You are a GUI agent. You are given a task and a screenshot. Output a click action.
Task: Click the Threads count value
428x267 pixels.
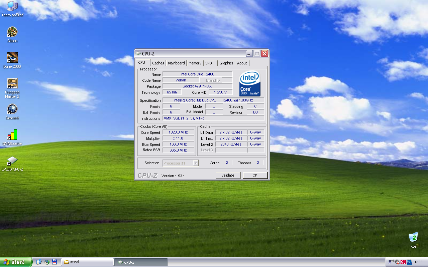point(258,163)
